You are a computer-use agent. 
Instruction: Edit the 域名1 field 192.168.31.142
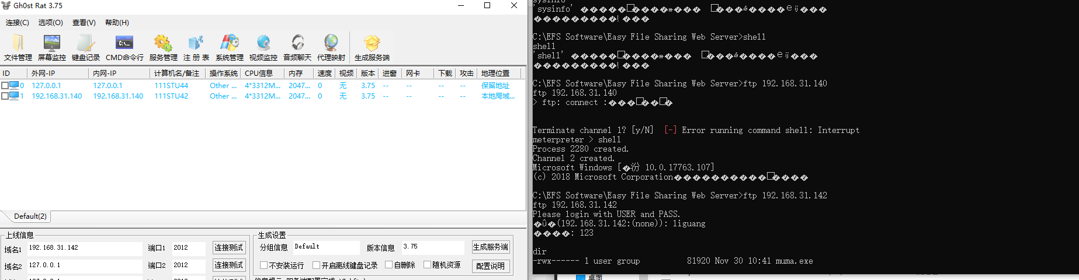coord(85,248)
